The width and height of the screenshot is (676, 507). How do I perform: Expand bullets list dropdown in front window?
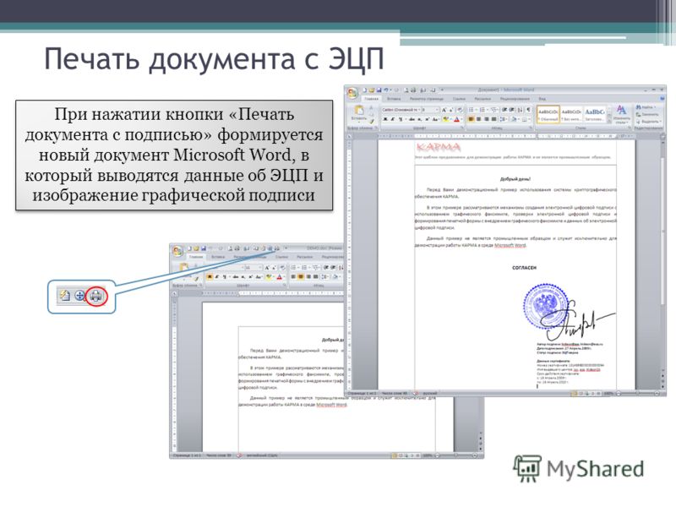tap(477, 110)
